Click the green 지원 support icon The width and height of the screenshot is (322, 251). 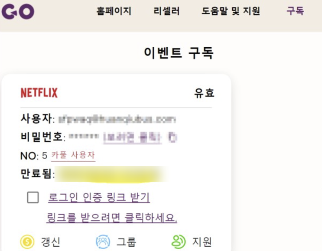click(x=178, y=242)
